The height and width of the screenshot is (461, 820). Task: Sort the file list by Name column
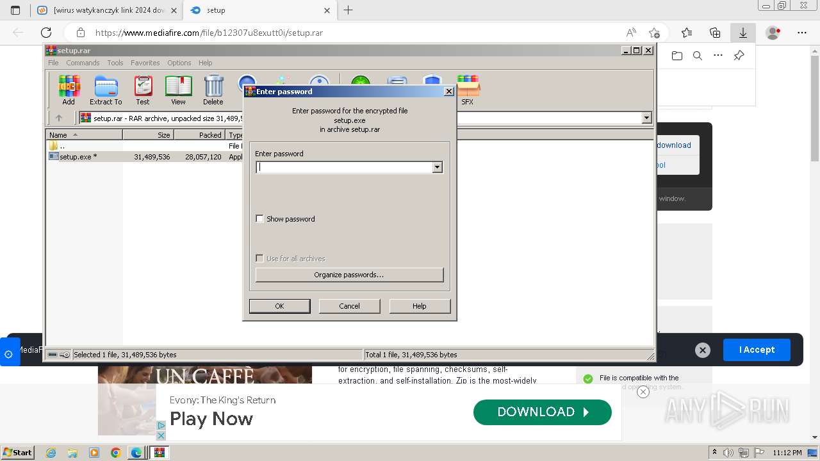pos(84,135)
